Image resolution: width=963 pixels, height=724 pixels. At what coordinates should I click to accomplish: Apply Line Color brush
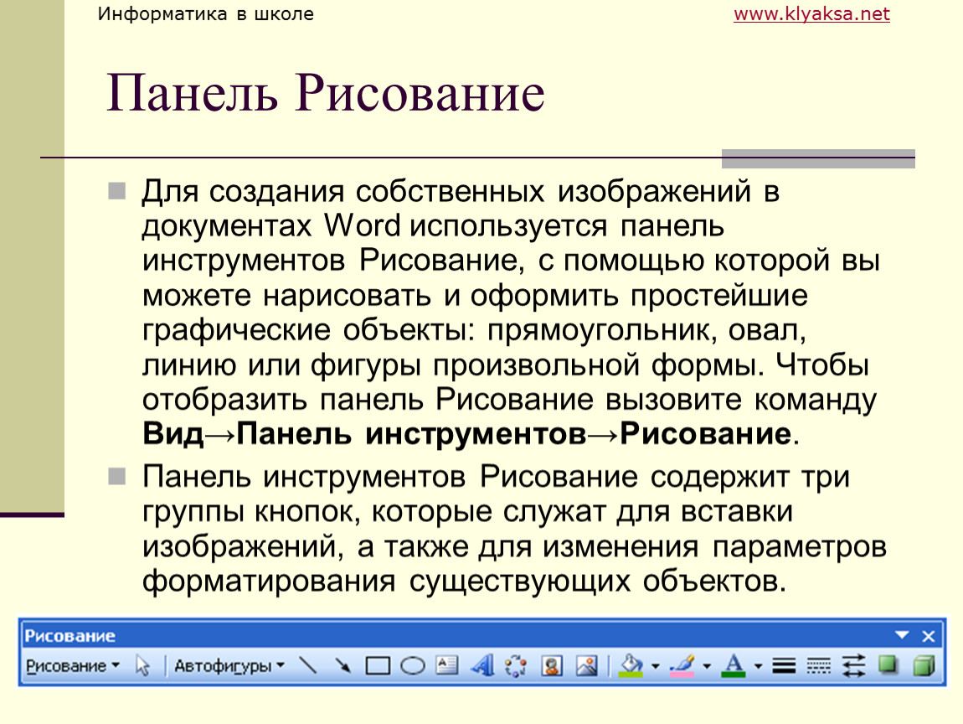pyautogui.click(x=682, y=665)
